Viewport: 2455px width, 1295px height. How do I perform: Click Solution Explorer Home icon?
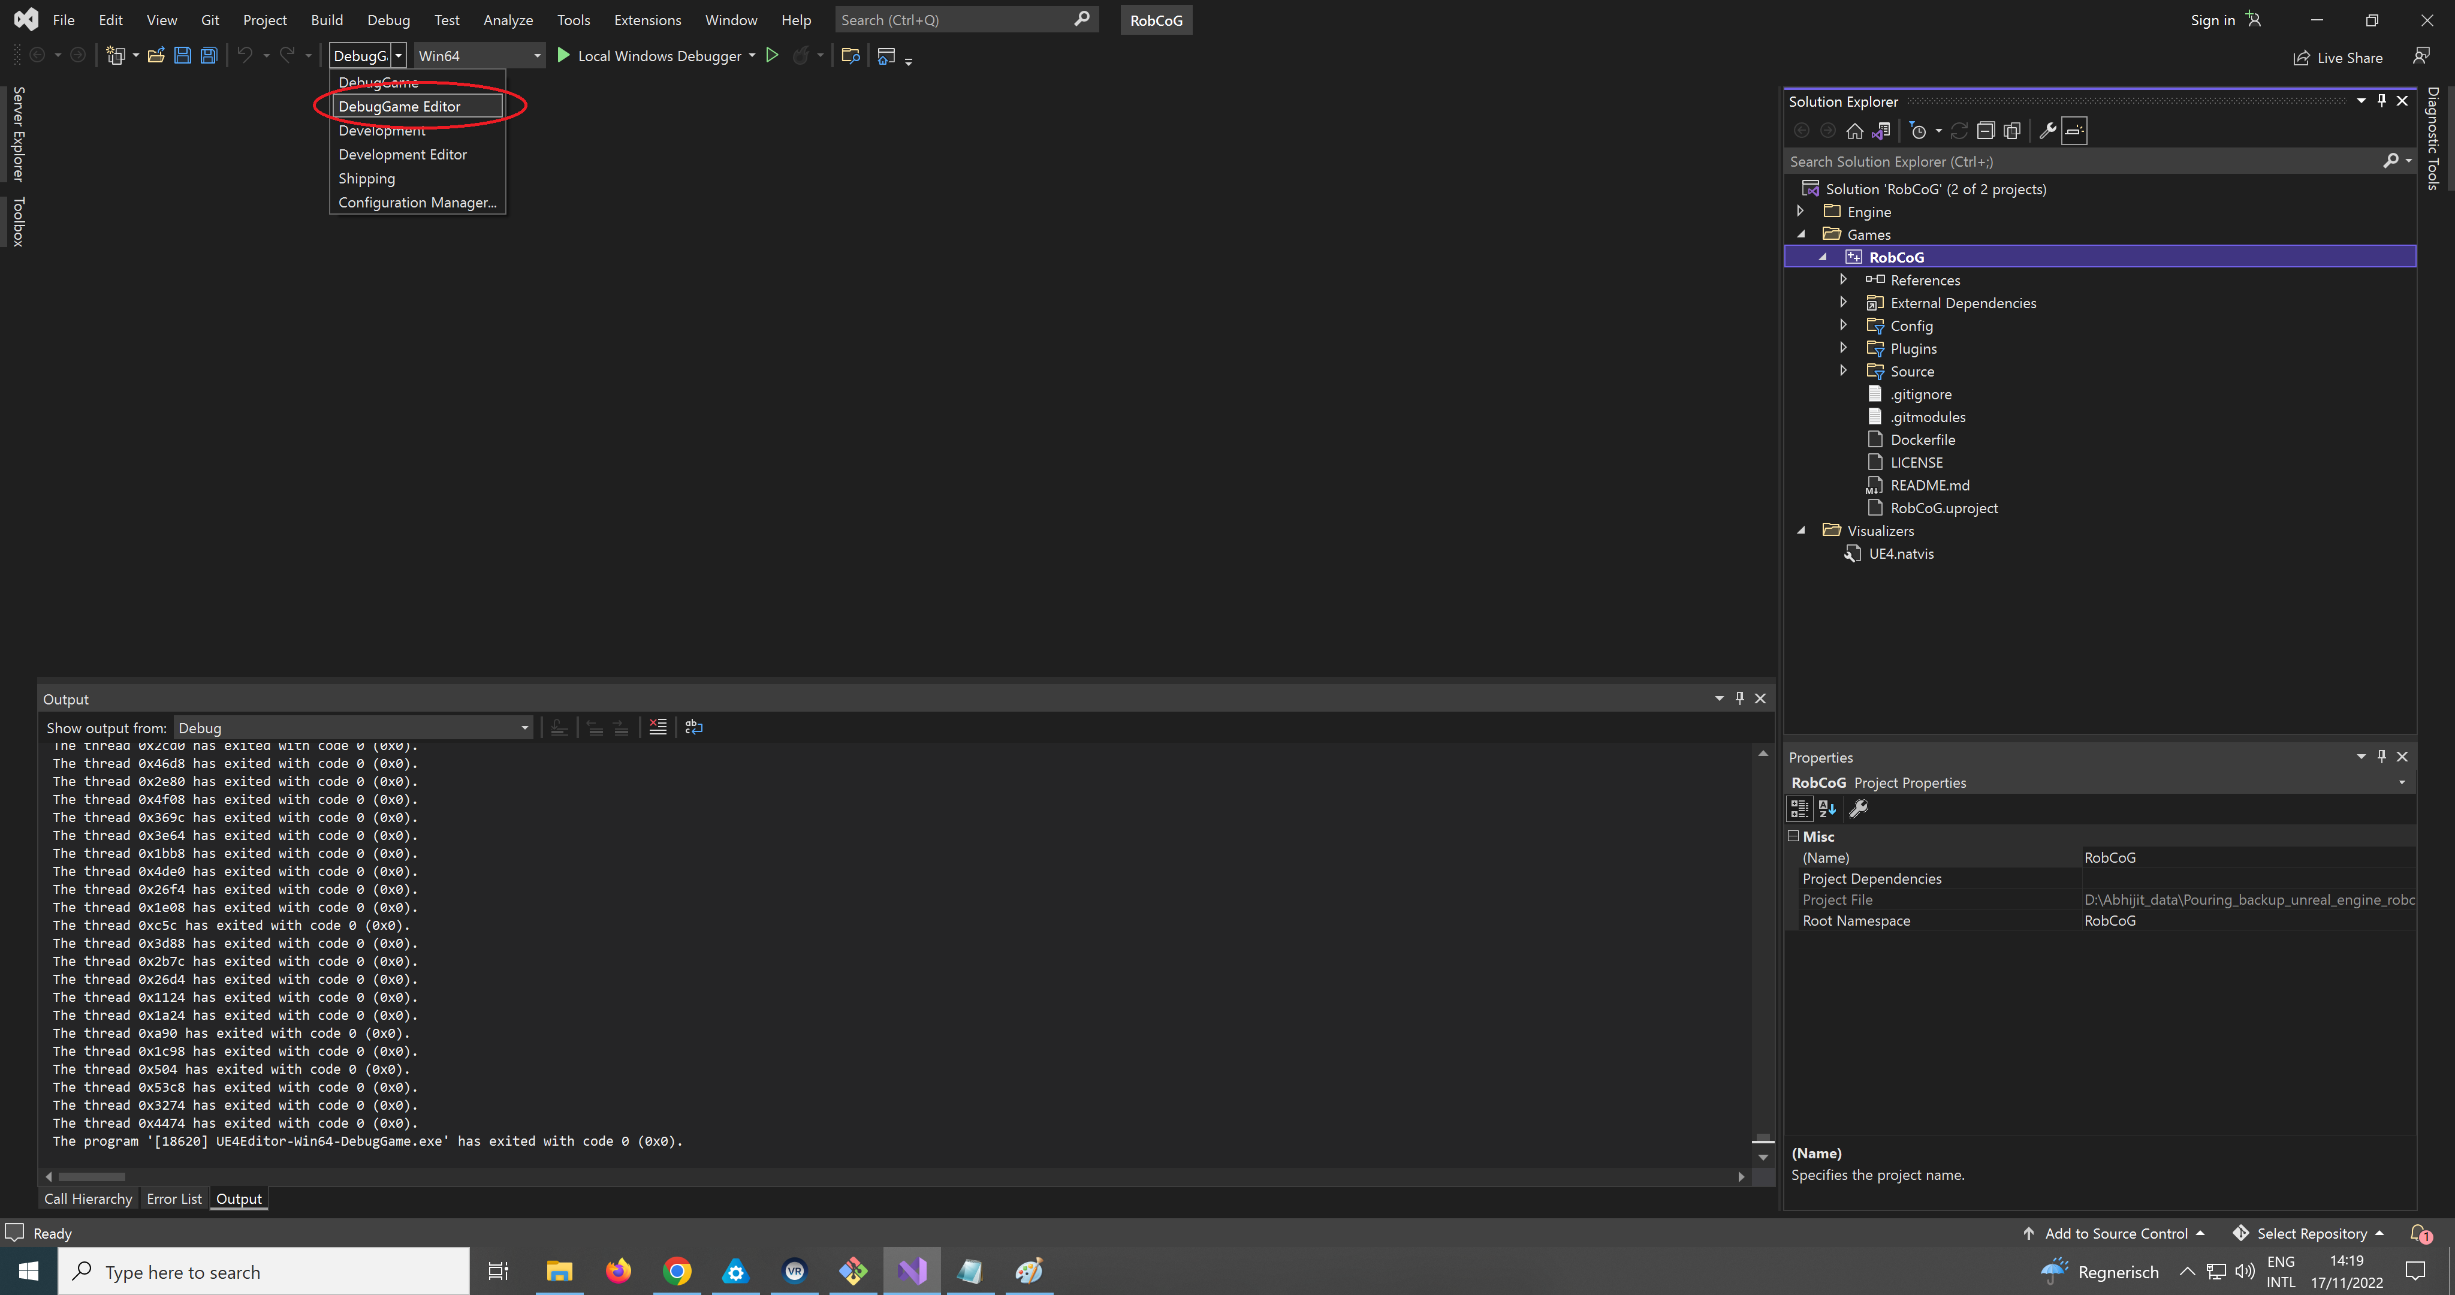point(1854,131)
